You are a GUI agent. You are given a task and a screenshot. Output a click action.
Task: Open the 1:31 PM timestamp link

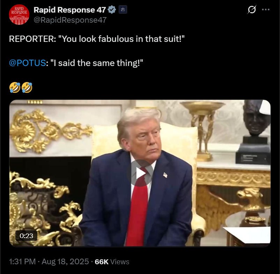click(22, 262)
